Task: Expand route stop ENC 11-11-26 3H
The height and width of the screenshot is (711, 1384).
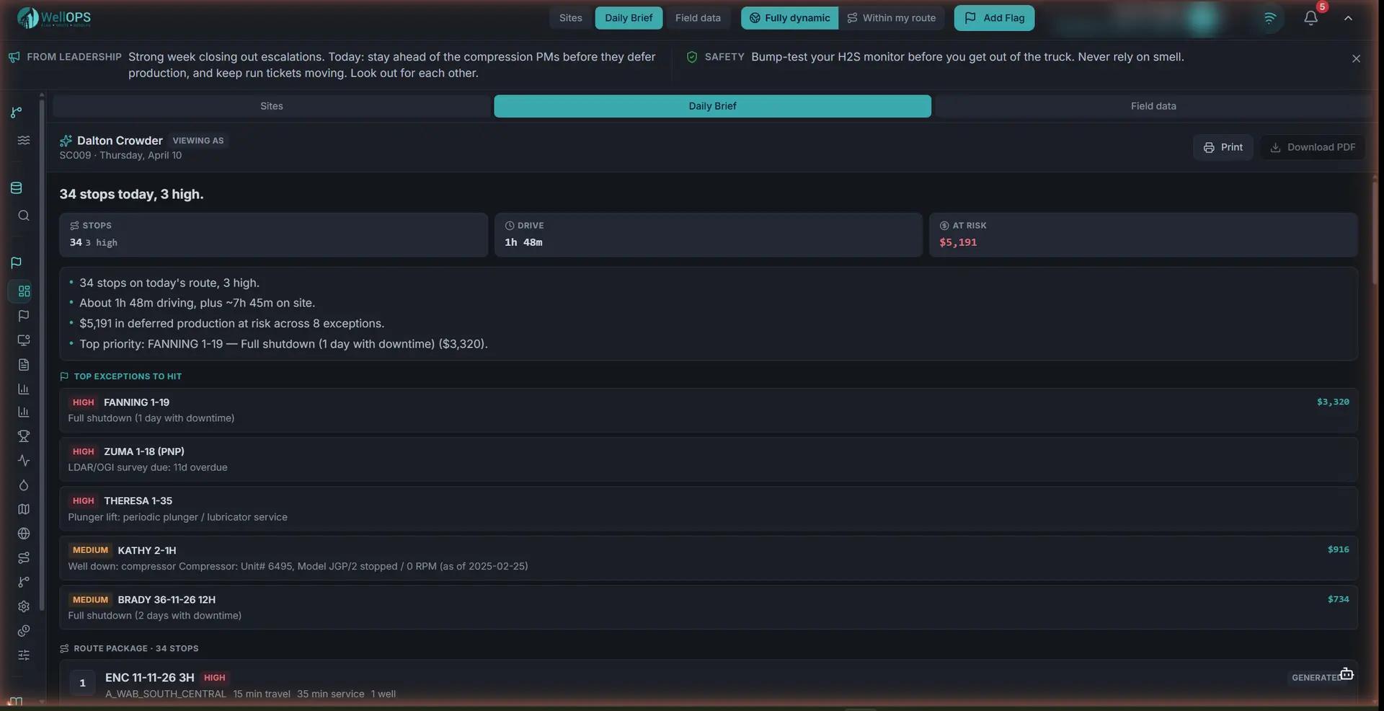Action: (x=708, y=684)
